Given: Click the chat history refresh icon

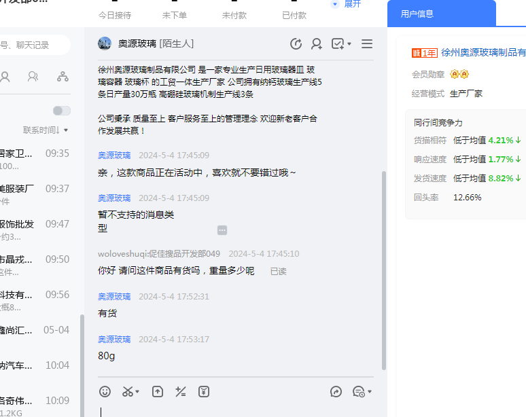Looking at the screenshot, I should tap(296, 44).
